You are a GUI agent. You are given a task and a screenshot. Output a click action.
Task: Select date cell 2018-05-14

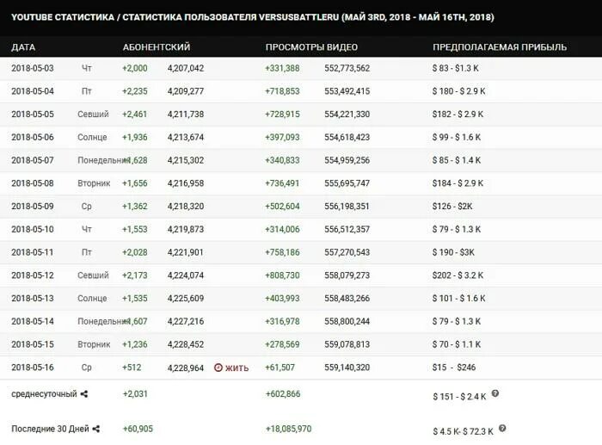click(x=33, y=321)
